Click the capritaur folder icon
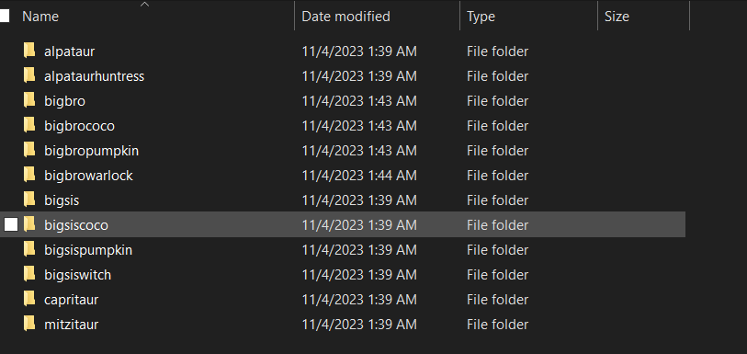The height and width of the screenshot is (354, 747). [x=29, y=299]
